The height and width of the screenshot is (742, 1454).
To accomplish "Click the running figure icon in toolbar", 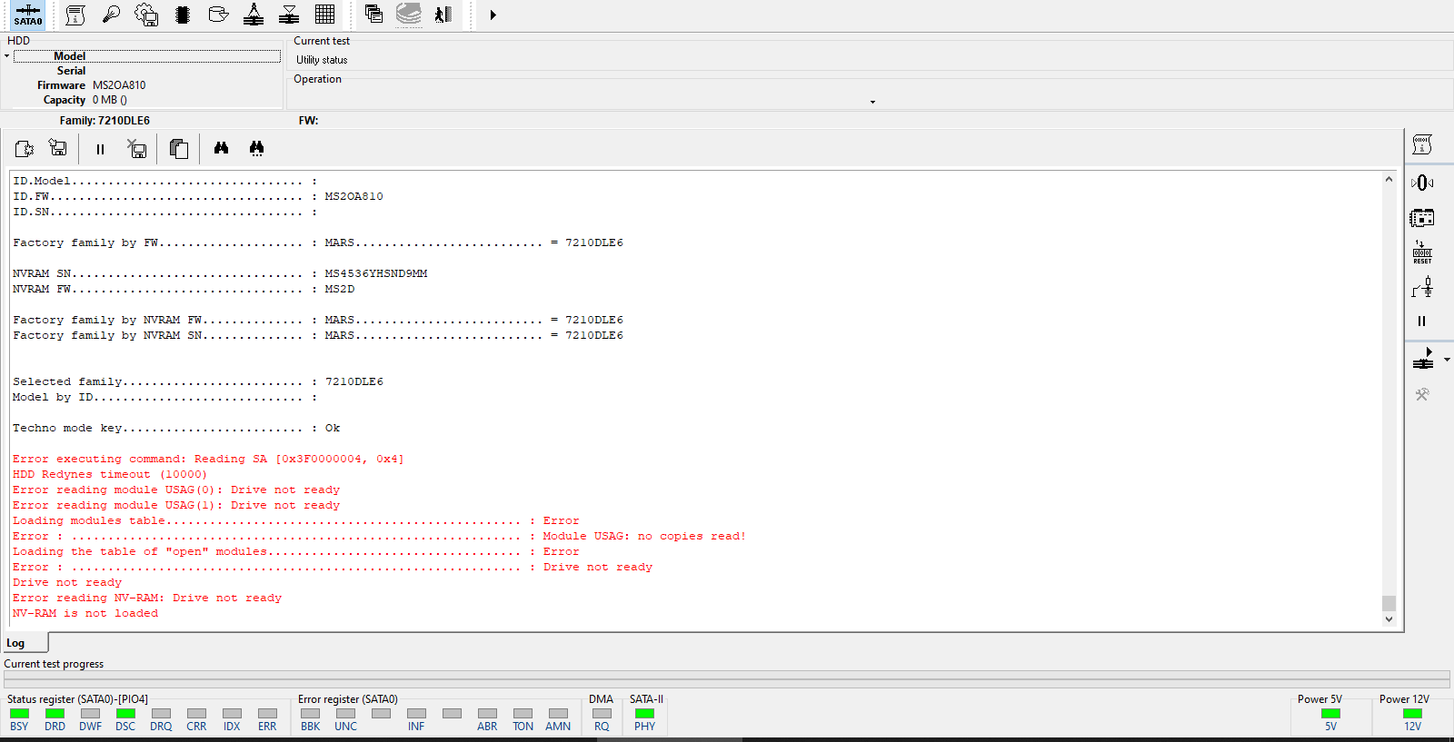I will tap(443, 15).
